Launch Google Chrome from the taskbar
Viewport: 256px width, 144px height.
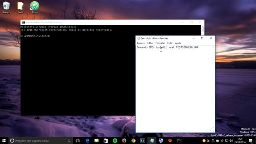pos(133,140)
